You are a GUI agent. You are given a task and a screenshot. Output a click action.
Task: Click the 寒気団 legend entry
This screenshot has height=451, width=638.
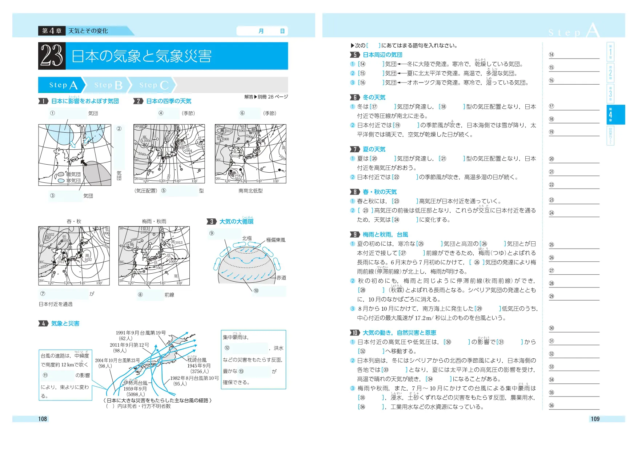click(x=70, y=181)
